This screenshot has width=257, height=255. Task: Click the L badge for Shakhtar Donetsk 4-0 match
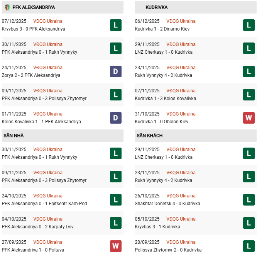(249, 200)
